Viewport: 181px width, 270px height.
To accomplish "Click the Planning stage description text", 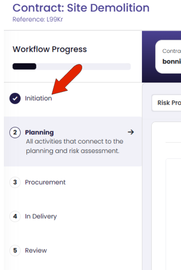I will (75, 146).
